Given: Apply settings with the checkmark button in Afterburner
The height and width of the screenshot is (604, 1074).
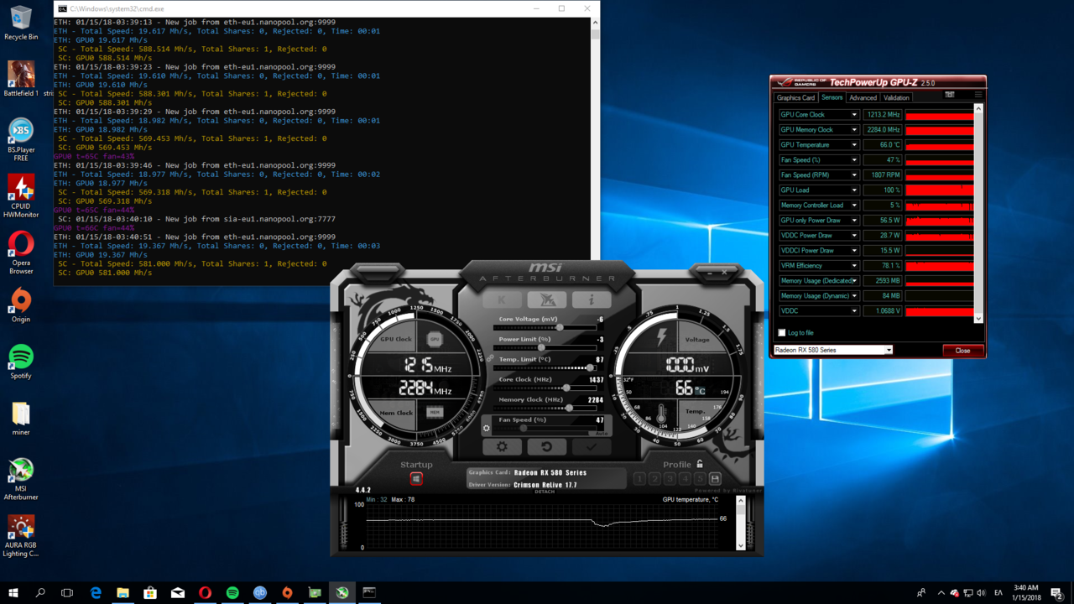Looking at the screenshot, I should pyautogui.click(x=591, y=447).
